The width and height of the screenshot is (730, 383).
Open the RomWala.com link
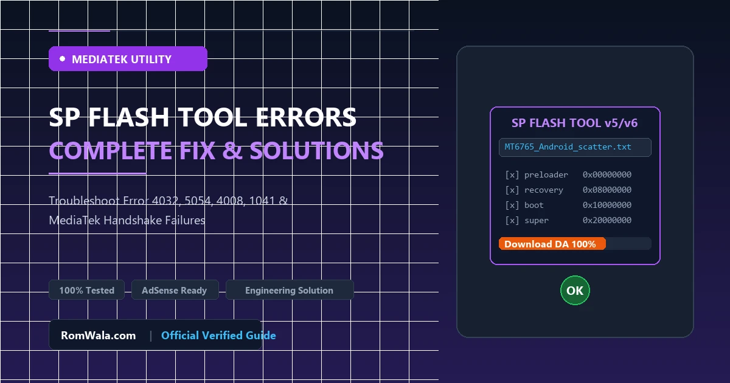tap(98, 335)
